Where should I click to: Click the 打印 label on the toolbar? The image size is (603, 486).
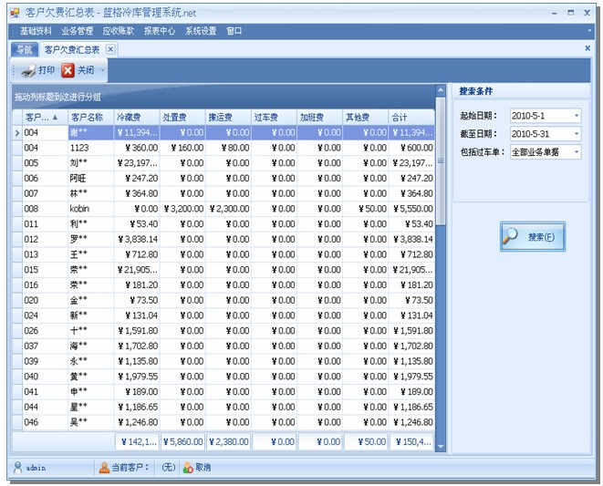tap(47, 70)
